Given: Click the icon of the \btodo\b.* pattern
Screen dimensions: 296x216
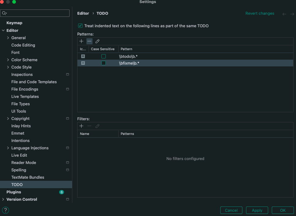Looking at the screenshot, I should click(x=83, y=56).
